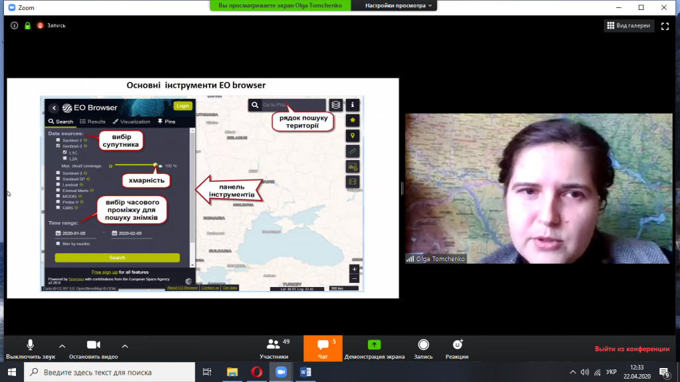The height and width of the screenshot is (382, 680).
Task: Click the map search magnifier icon
Action: (255, 105)
